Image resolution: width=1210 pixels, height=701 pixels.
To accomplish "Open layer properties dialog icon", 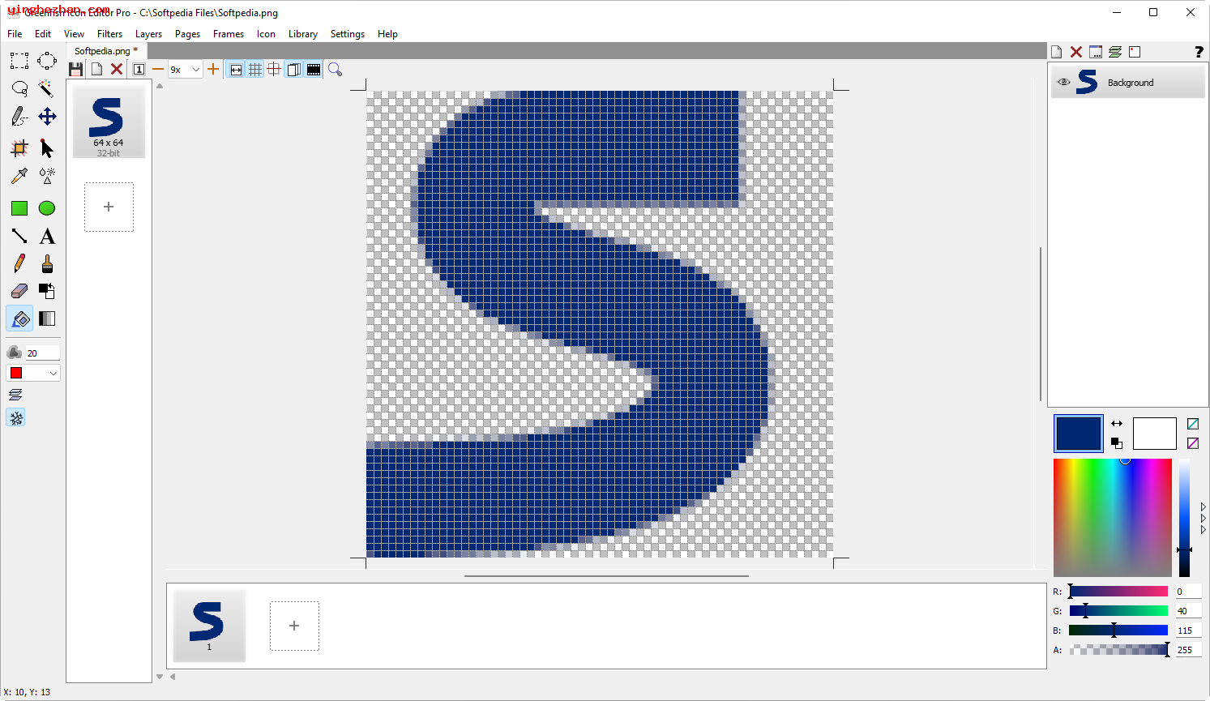I will [x=1096, y=52].
